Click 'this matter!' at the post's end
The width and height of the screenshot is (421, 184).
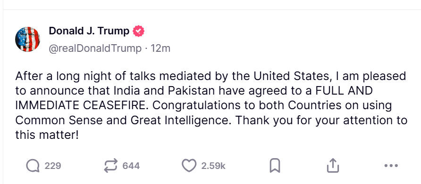[47, 135]
